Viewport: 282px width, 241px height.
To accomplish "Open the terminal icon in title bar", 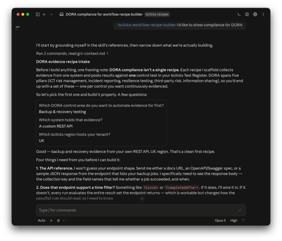I will tap(239, 15).
